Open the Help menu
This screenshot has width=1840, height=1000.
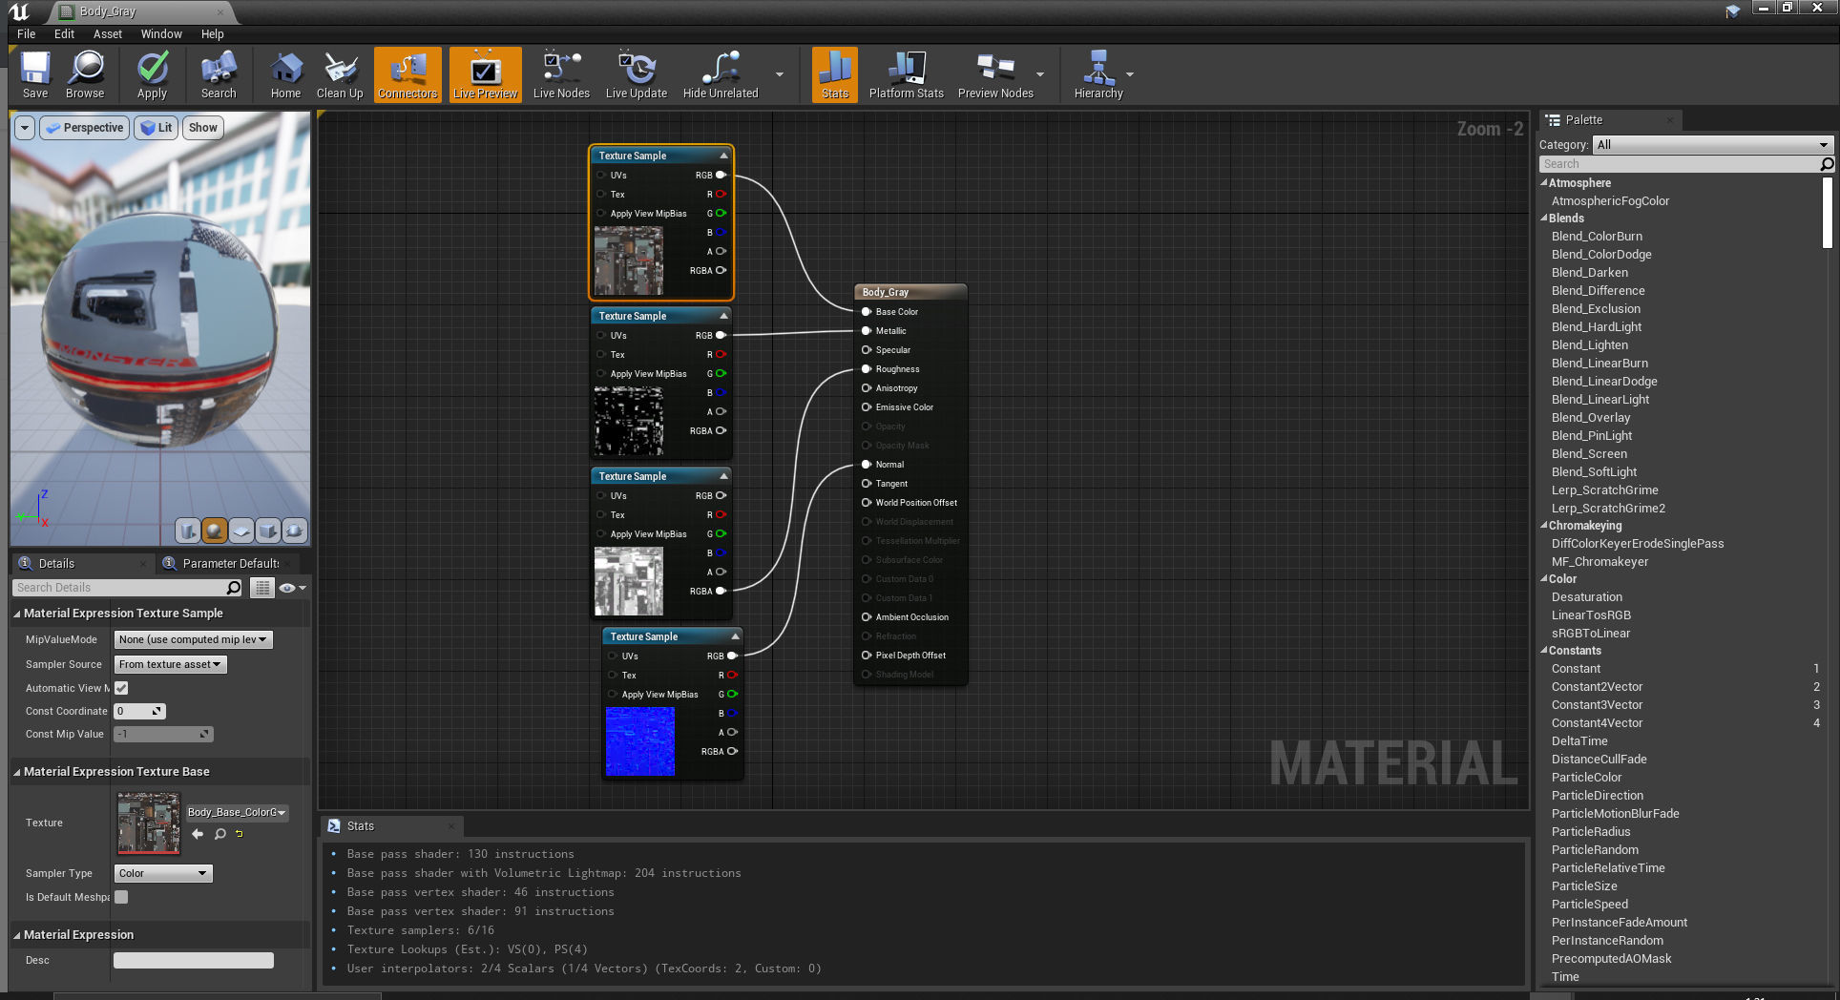[212, 33]
